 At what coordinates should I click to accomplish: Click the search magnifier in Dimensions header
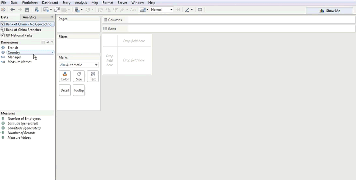click(x=48, y=42)
